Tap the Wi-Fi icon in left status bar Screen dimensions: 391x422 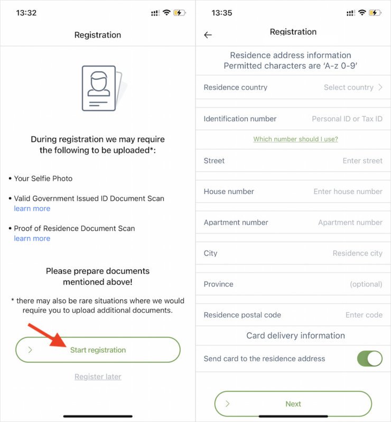pyautogui.click(x=166, y=13)
